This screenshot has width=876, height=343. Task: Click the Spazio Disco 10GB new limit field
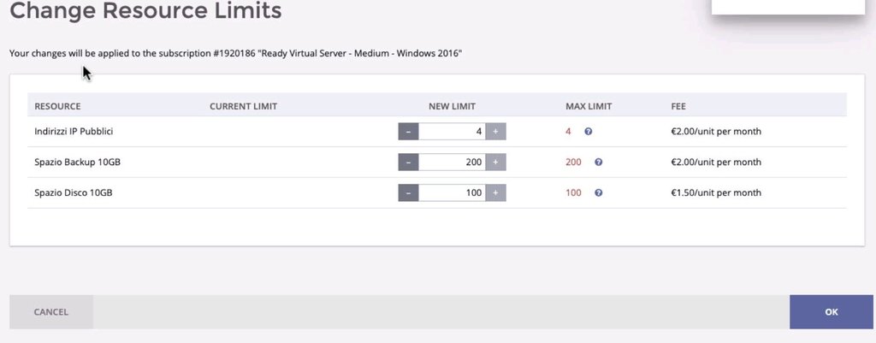coord(452,193)
